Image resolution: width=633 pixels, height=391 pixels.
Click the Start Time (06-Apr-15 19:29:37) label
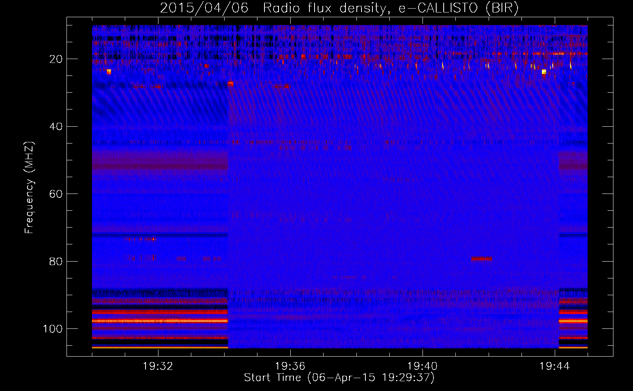(x=339, y=378)
